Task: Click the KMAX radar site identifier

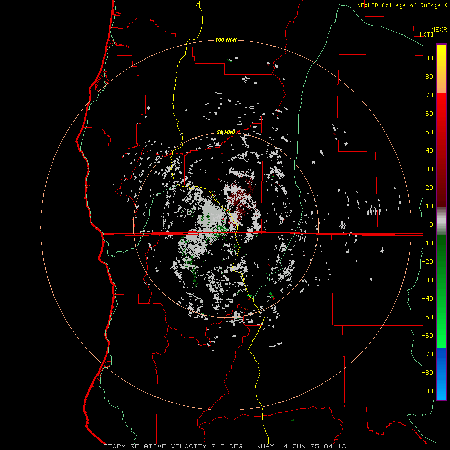Action: tap(265, 446)
